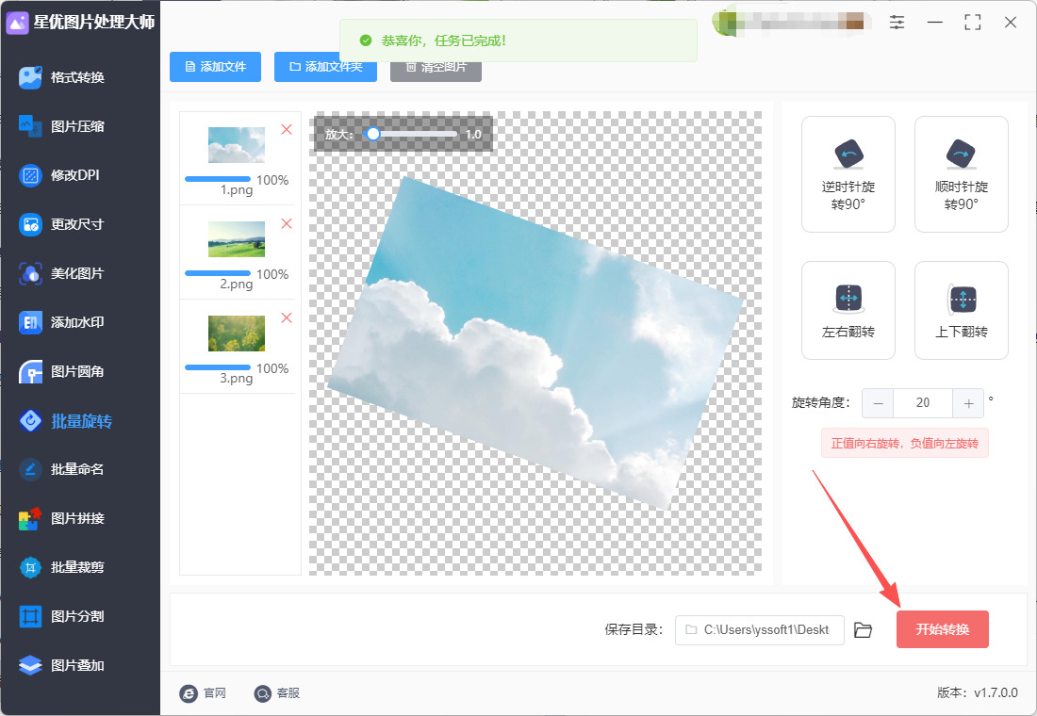Click the 保存目录 save path field
Viewport: 1037px width, 716px height.
759,630
